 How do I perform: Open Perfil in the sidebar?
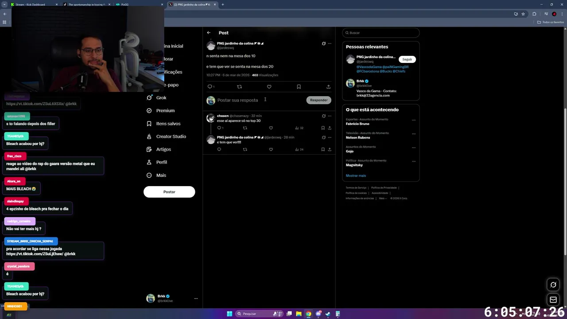(x=156, y=162)
